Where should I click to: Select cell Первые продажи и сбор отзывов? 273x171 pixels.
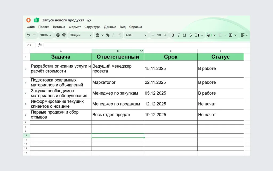click(61, 115)
